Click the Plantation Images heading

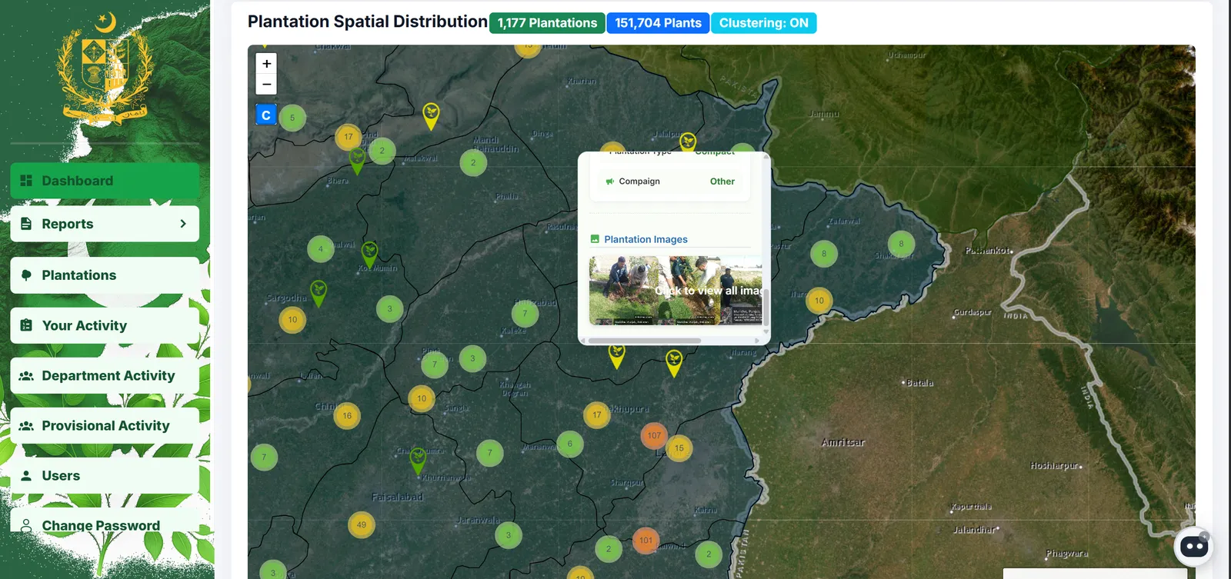[646, 239]
